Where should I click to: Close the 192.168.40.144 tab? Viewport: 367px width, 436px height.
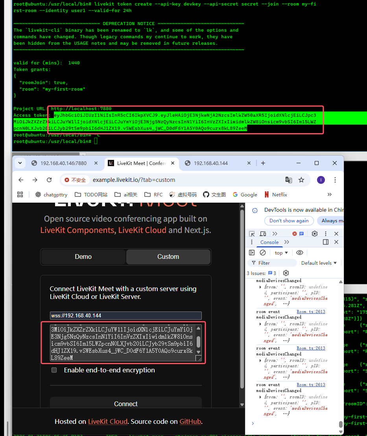coord(249,163)
